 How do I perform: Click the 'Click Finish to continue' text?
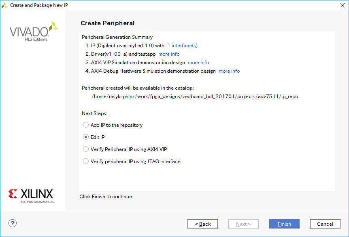pos(106,197)
